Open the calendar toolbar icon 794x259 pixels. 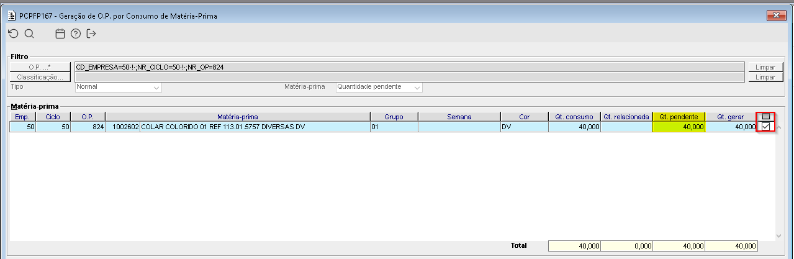[60, 34]
